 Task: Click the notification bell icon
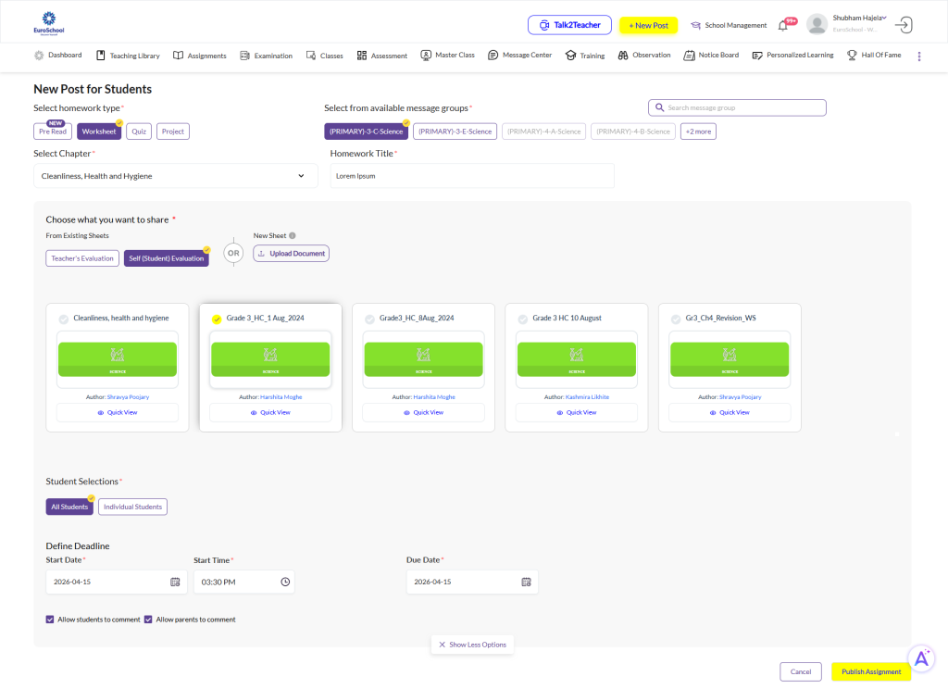pos(782,26)
